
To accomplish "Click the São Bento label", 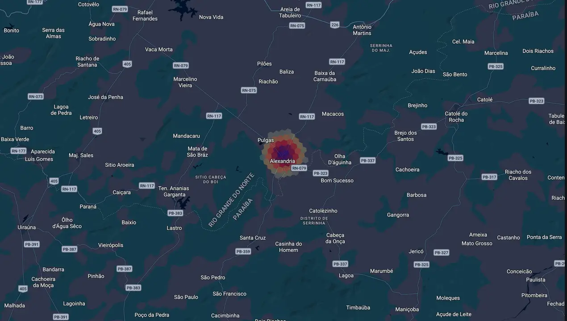I will 455,74.
